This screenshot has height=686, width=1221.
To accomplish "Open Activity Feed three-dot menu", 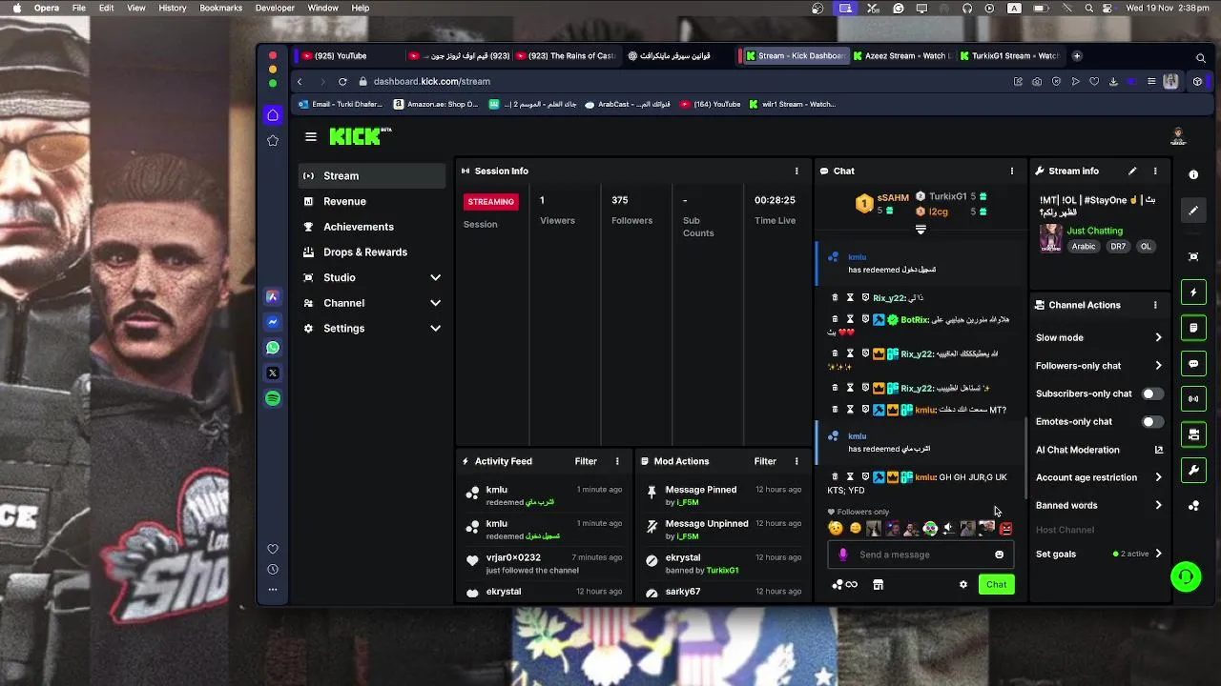I will 617,461.
